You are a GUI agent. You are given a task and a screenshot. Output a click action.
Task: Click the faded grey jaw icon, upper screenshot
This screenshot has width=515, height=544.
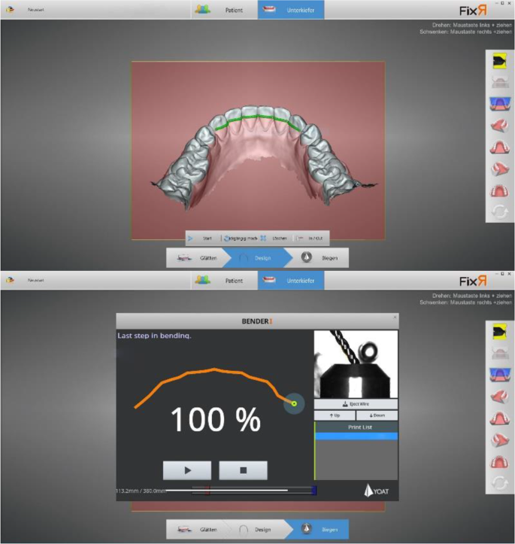499,83
